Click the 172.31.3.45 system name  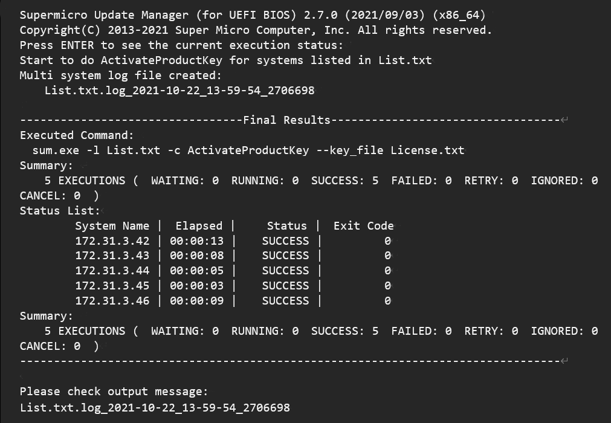[112, 286]
